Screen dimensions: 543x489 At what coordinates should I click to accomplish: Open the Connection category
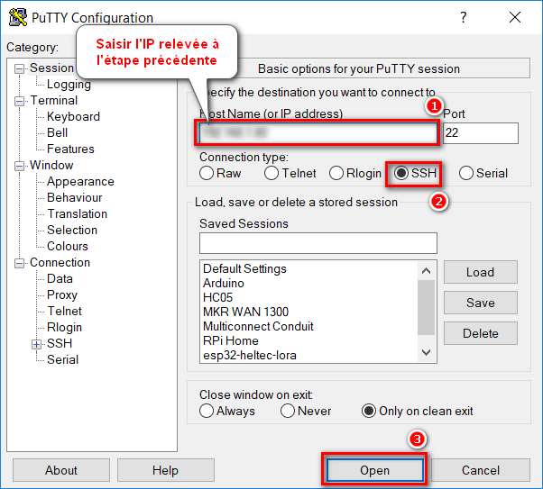60,262
